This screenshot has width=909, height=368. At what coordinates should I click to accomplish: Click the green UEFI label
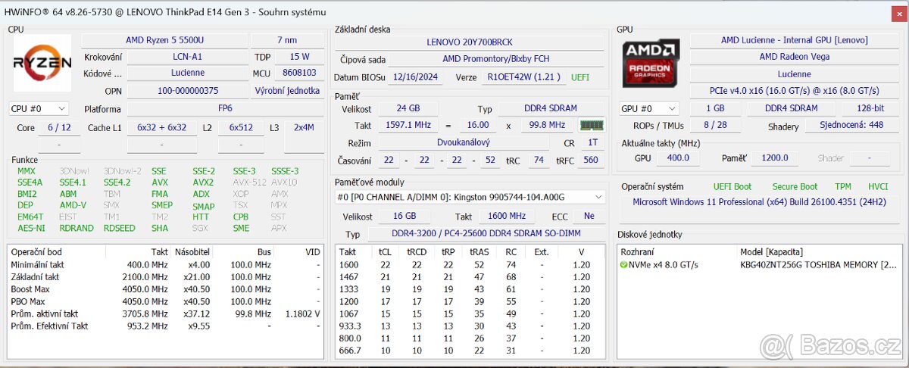(x=579, y=77)
